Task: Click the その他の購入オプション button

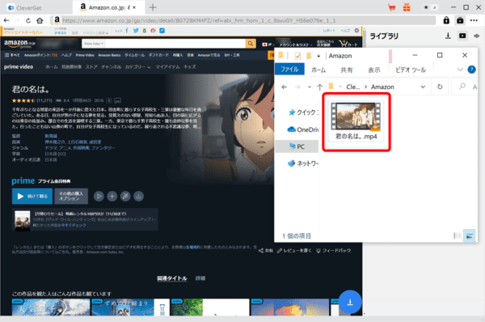Action: pos(71,196)
